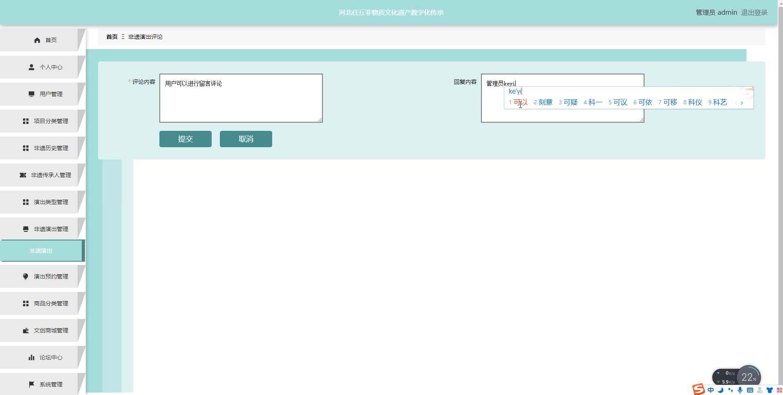Select IME candidate 7 可移

point(668,102)
